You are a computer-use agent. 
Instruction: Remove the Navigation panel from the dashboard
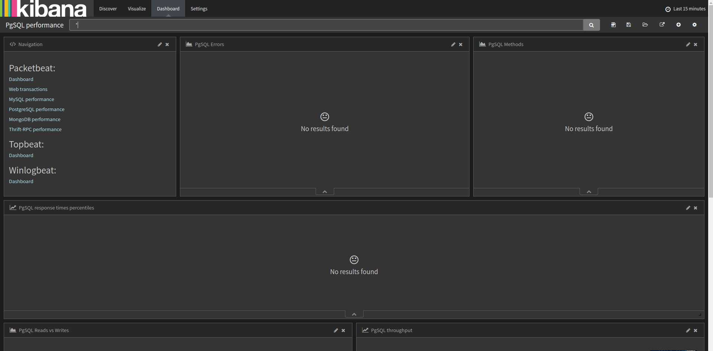tap(167, 45)
